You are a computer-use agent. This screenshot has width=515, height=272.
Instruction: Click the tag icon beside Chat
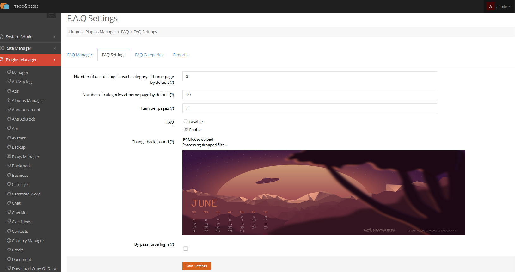click(x=9, y=203)
